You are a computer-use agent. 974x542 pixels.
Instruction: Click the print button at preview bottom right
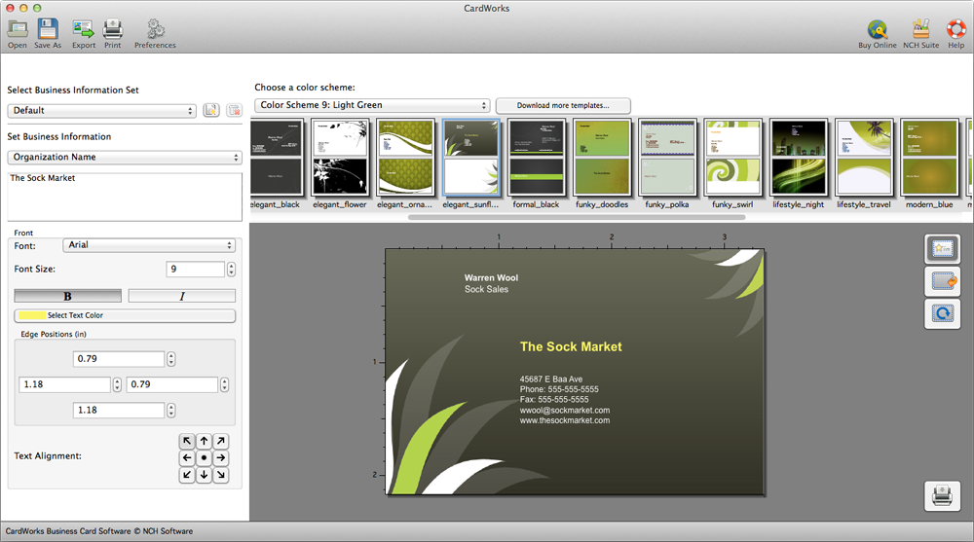(x=942, y=496)
